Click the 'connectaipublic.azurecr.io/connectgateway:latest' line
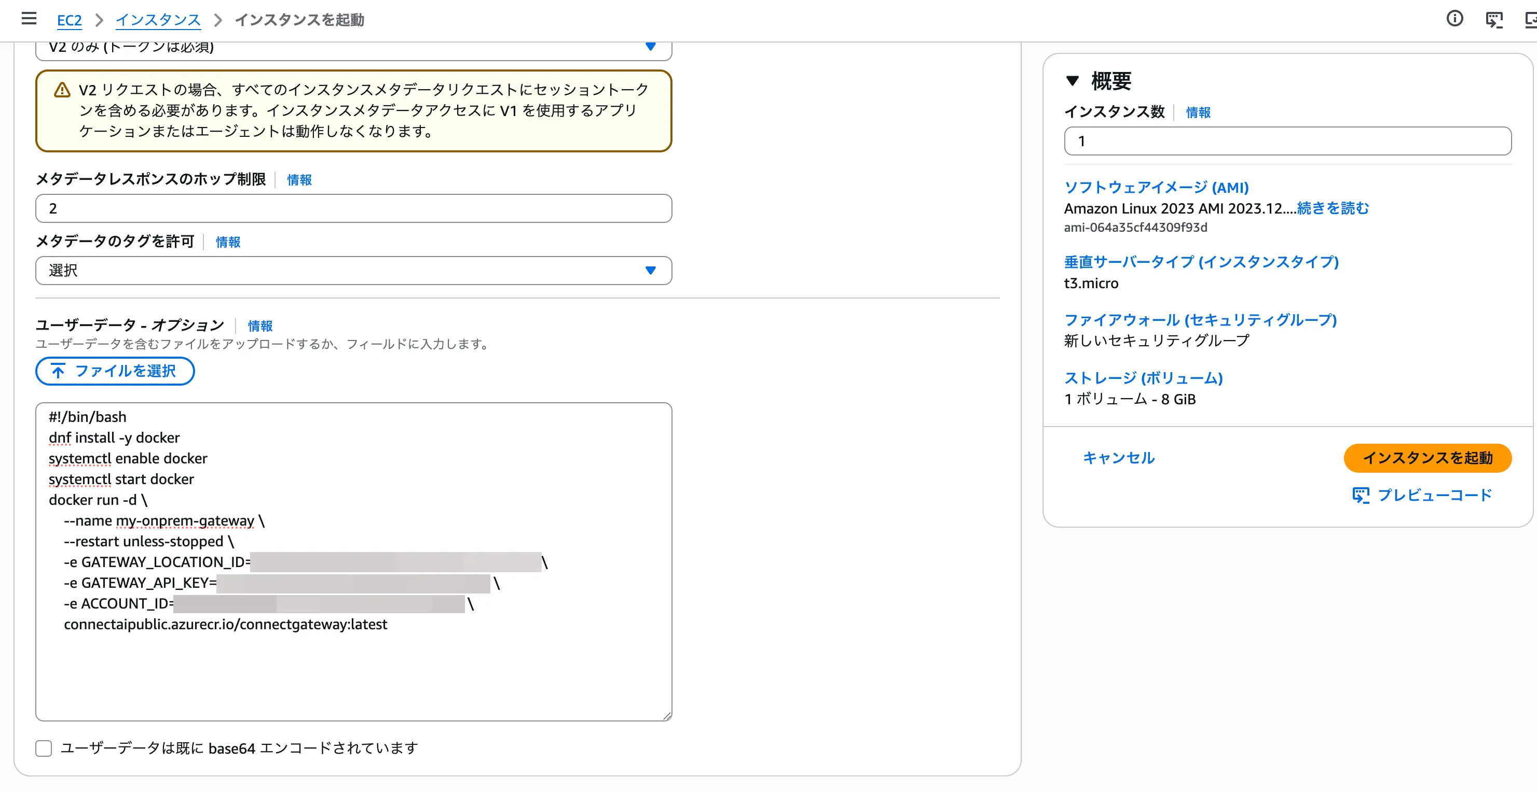 226,625
